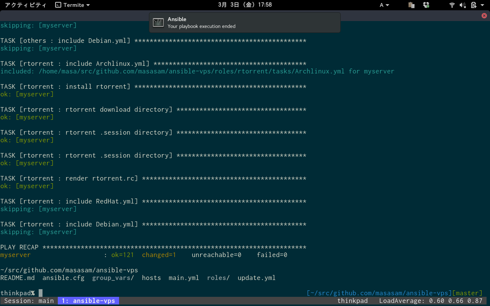This screenshot has height=306, width=490.
Task: Open the input method menu
Action: click(384, 5)
